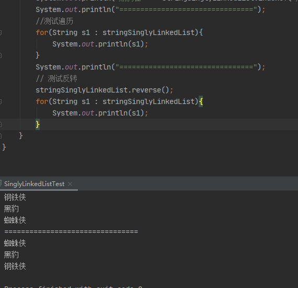The width and height of the screenshot is (298, 288).
Task: Click the println separator statement above 测试反转 comment
Action: click(151, 67)
